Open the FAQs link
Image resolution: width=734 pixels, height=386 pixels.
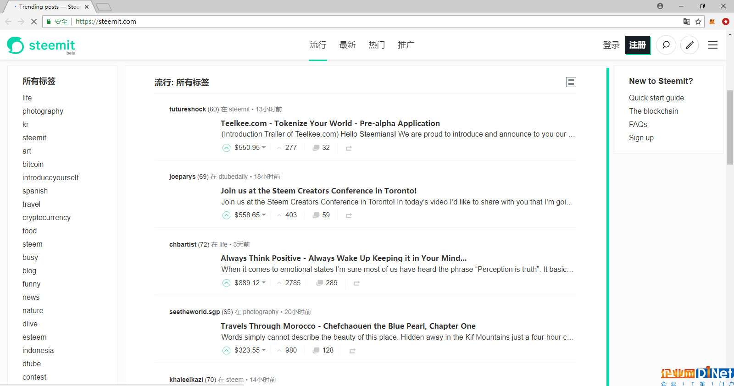coord(638,124)
